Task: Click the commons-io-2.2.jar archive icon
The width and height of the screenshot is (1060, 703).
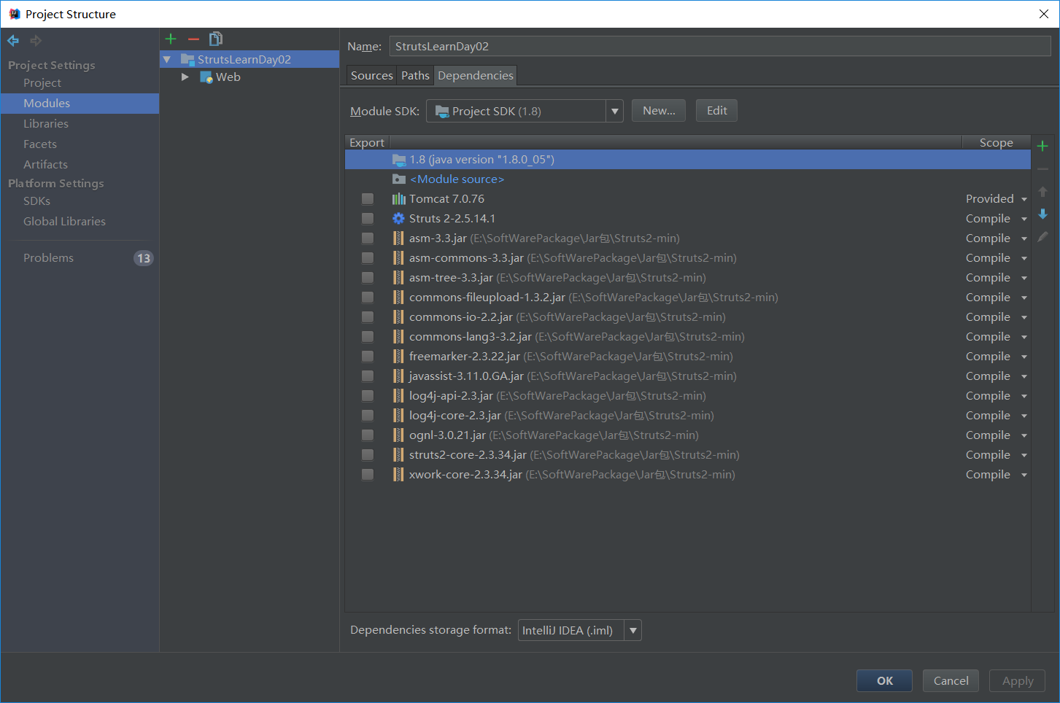Action: 398,317
